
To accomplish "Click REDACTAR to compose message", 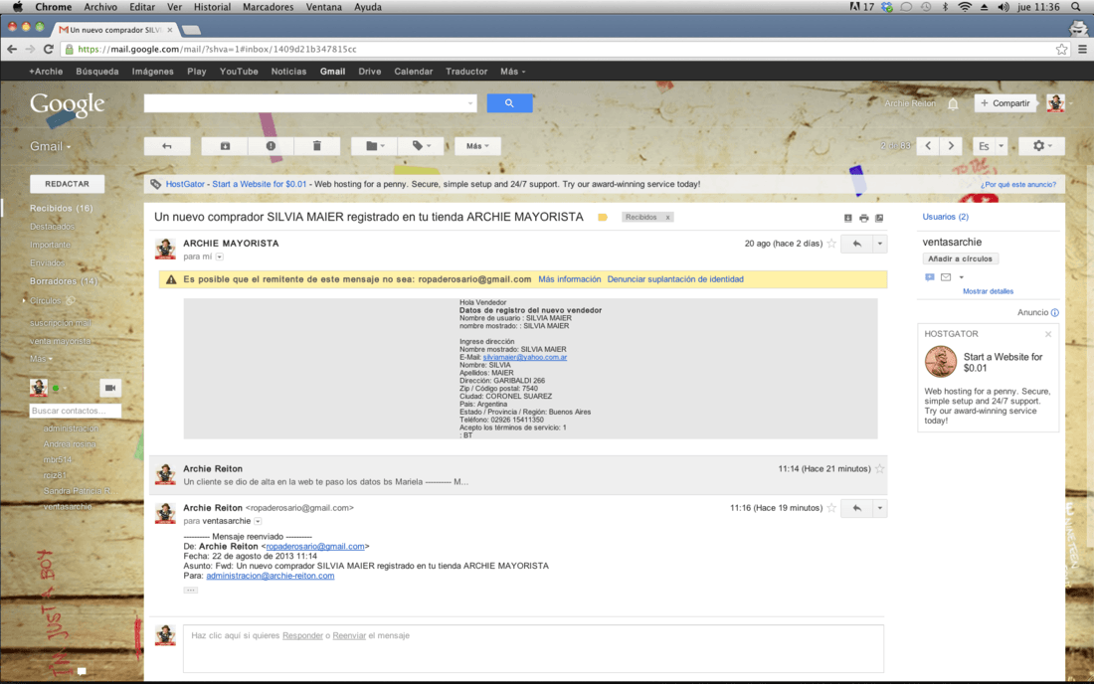I will 67,183.
